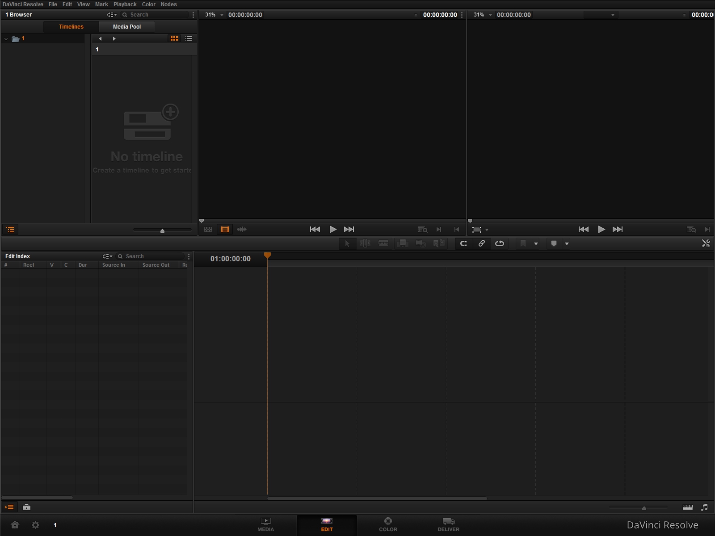The width and height of the screenshot is (715, 536).
Task: Open the toolbox briefcase icon
Action: [26, 507]
